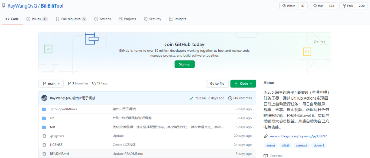
Task: Open the main branch dropdown
Action: [x=51, y=83]
